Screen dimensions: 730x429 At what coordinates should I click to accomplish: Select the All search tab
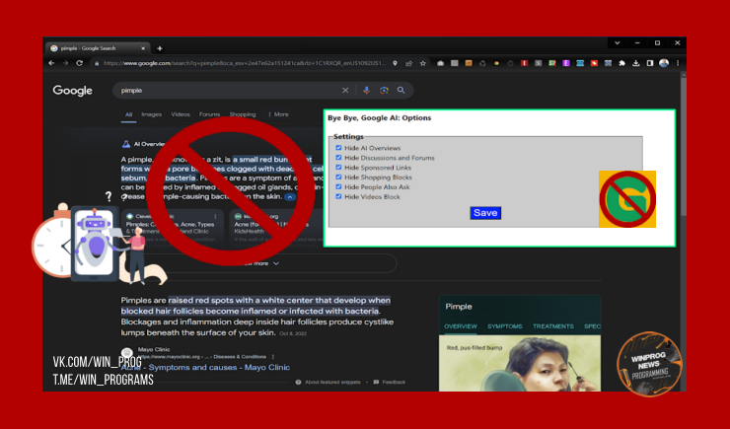(128, 114)
